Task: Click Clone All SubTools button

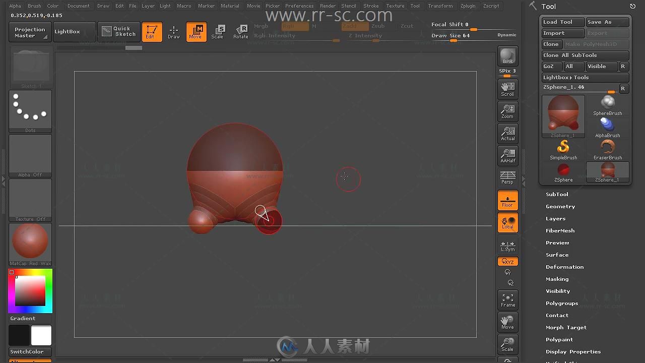Action: click(585, 55)
